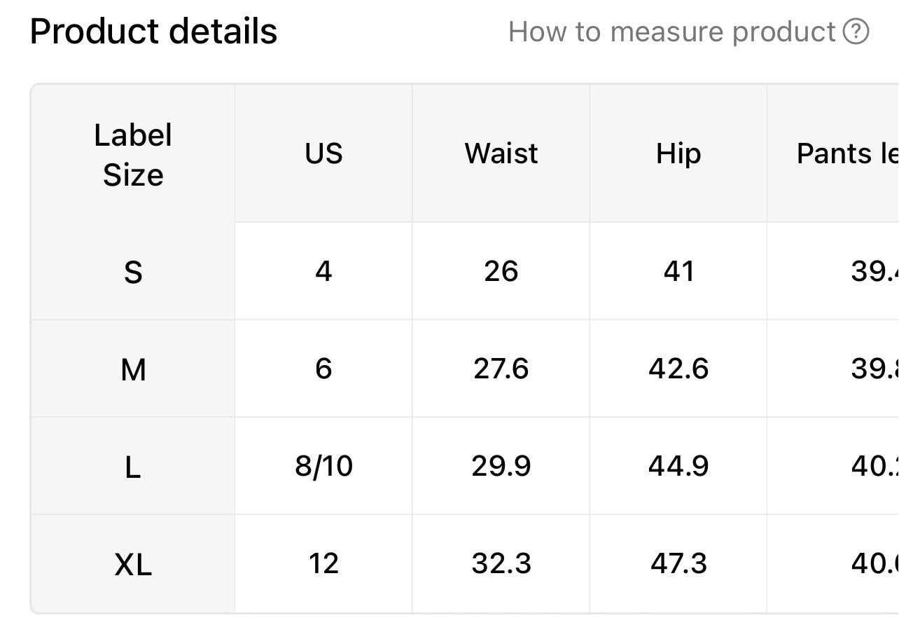Click the hip value 44.9 cell

678,466
